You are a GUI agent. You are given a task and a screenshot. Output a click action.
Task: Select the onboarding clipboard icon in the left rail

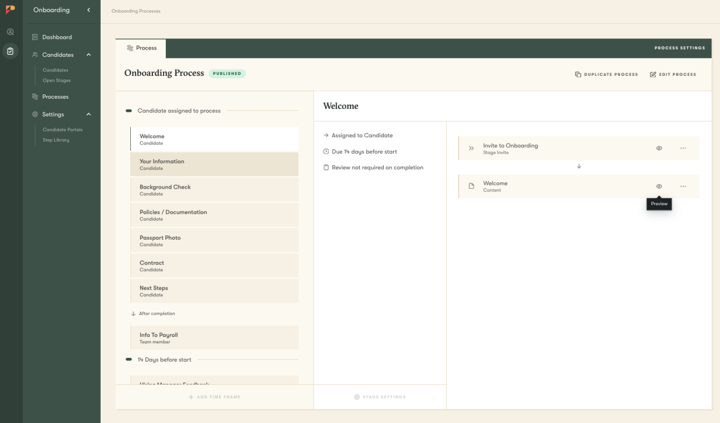[10, 51]
